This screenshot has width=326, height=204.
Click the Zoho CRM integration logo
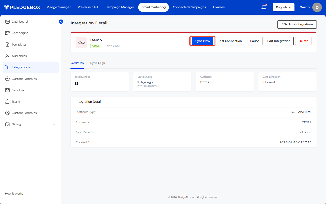click(x=81, y=43)
